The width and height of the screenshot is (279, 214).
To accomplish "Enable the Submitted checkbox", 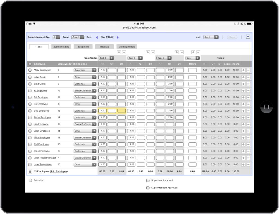I will (x=30, y=180).
